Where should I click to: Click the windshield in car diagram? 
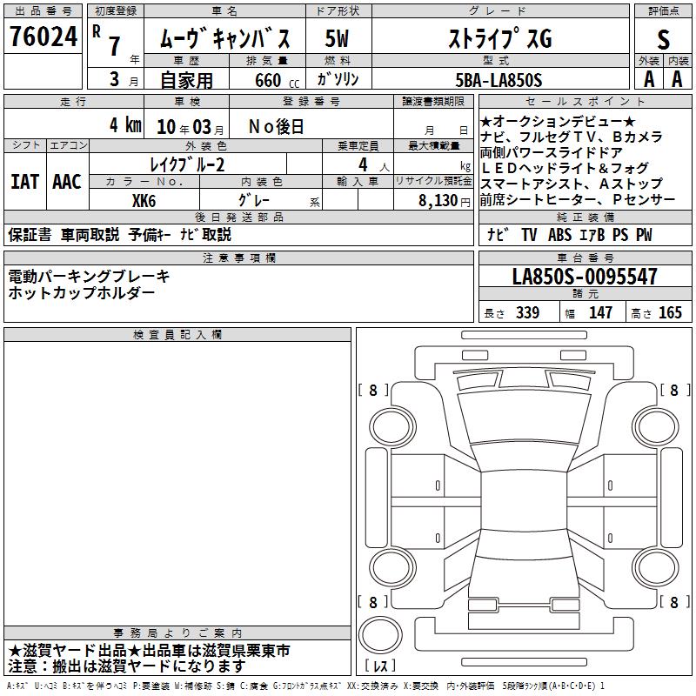pos(524,417)
